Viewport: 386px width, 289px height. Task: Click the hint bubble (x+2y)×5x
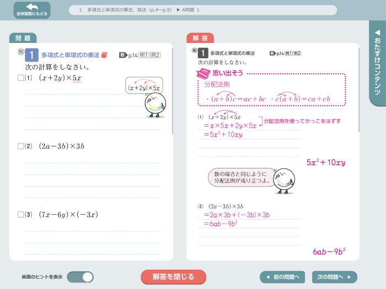144,85
